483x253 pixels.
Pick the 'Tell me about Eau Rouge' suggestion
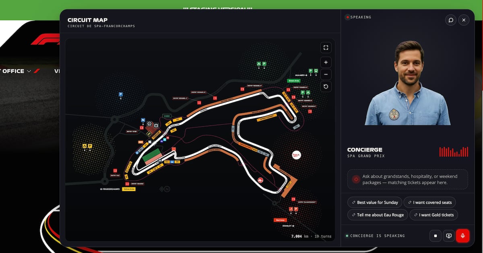[x=377, y=215]
